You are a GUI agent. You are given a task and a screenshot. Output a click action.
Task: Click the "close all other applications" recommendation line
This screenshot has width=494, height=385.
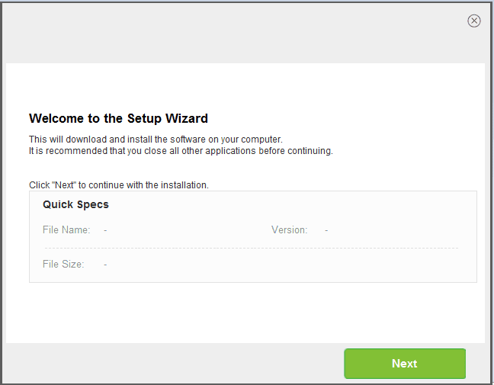[181, 151]
